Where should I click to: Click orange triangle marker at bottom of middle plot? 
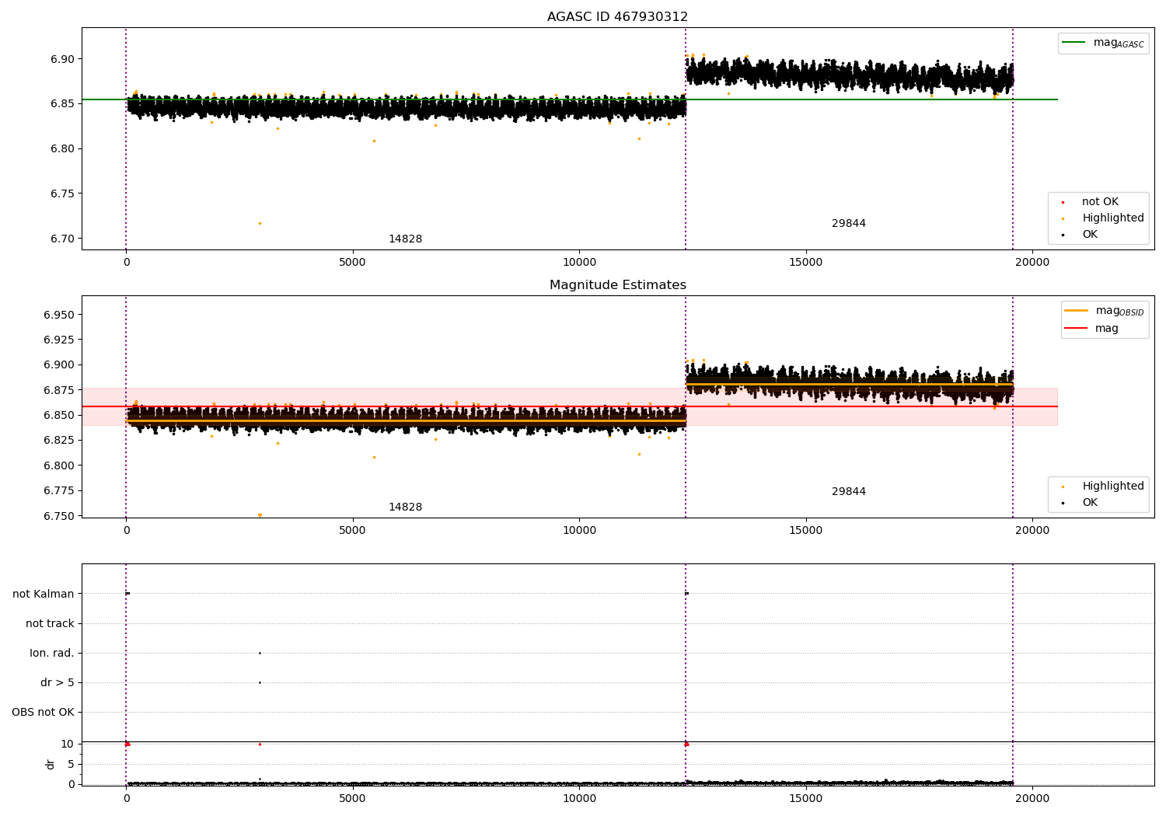260,515
